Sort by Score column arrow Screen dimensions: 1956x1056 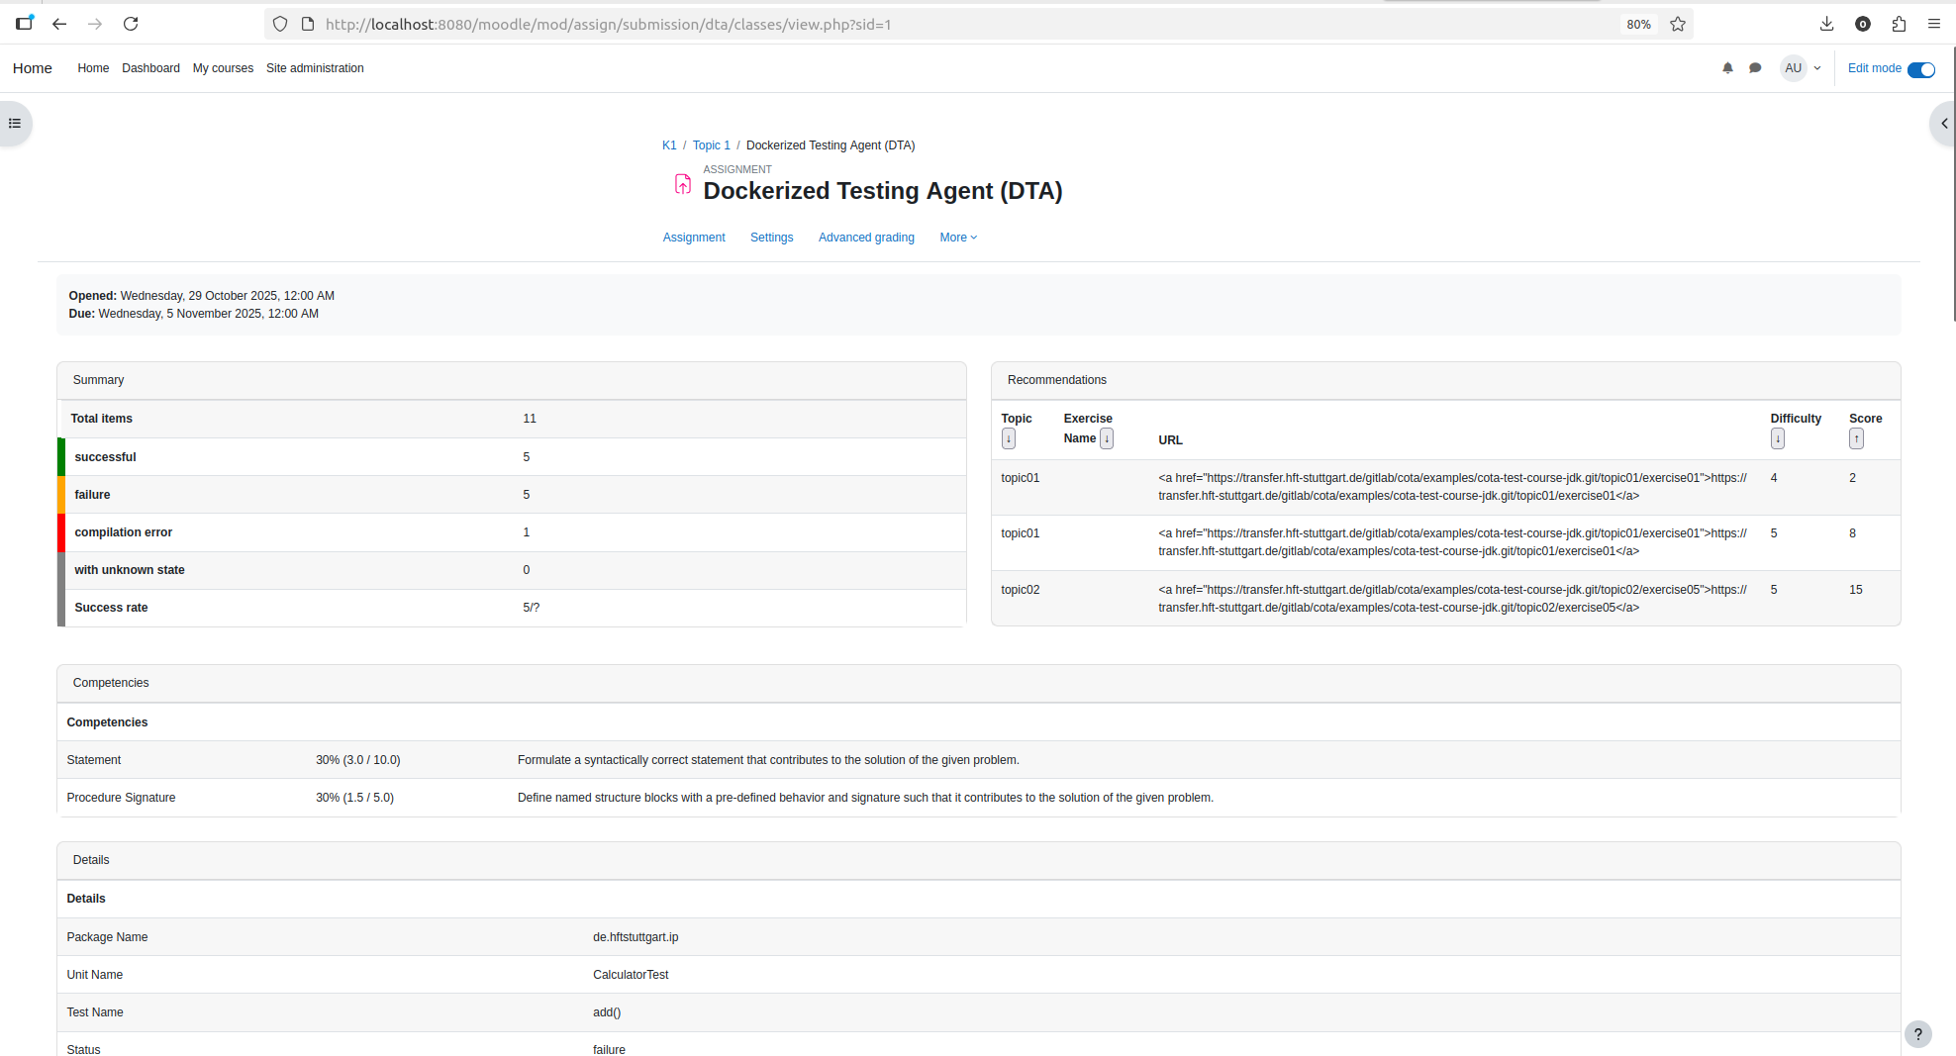coord(1856,438)
